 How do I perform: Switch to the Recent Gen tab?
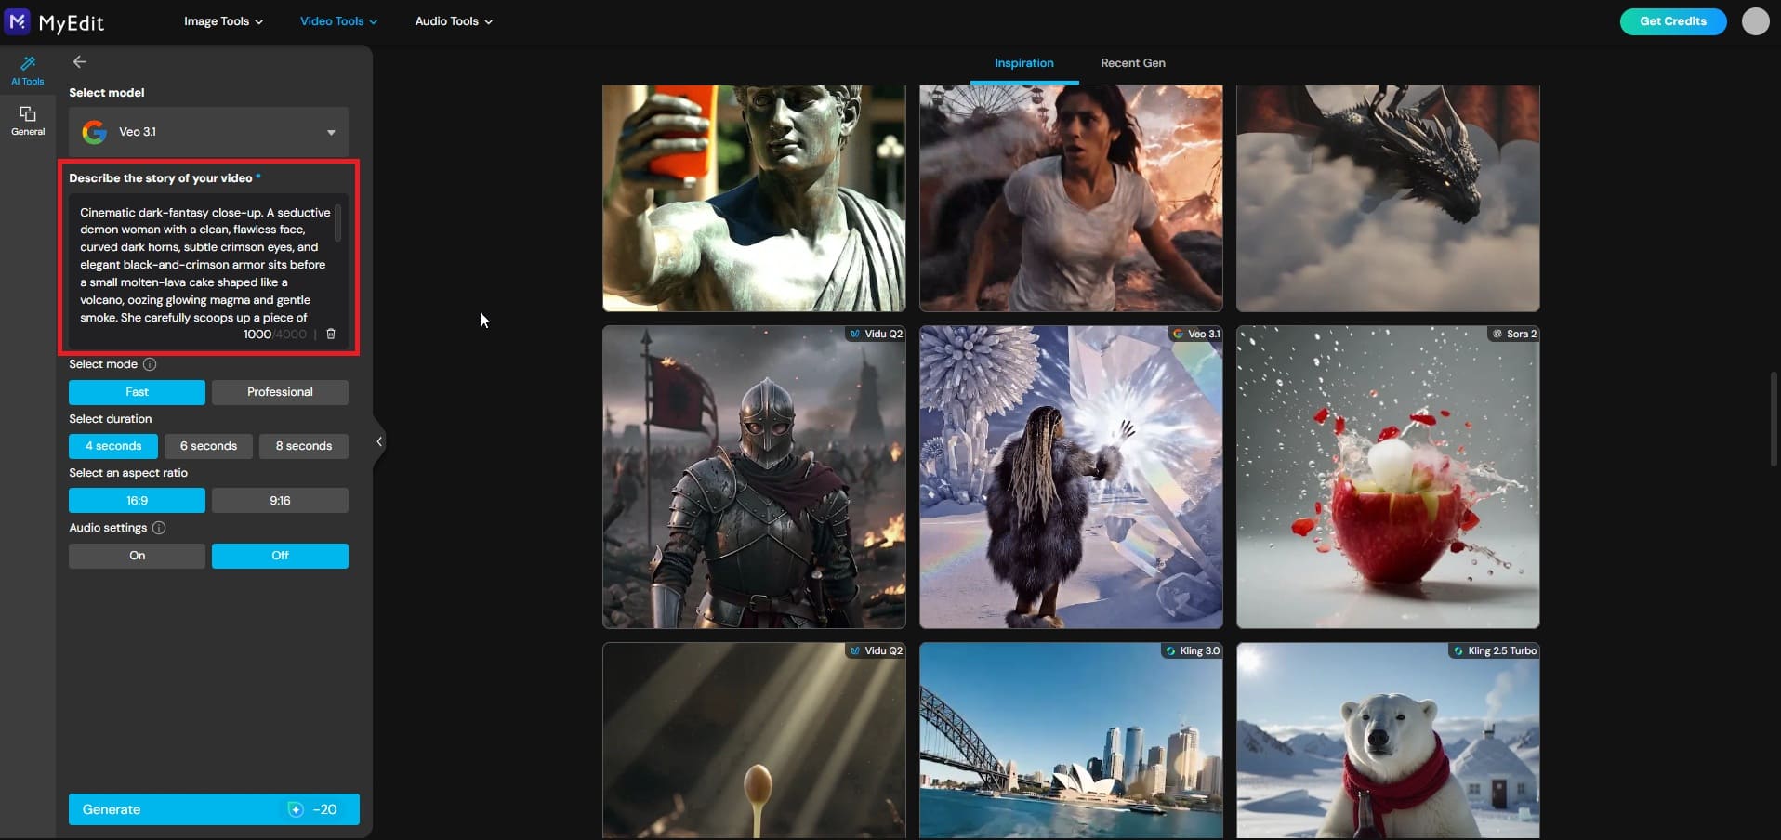pyautogui.click(x=1132, y=63)
